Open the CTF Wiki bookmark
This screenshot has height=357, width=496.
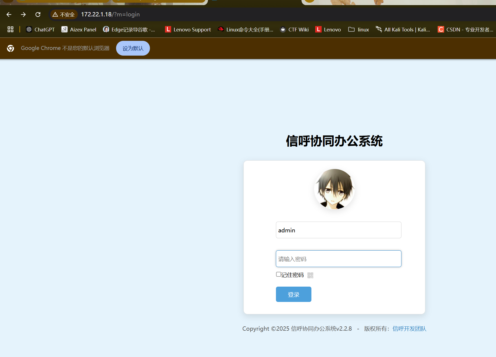point(294,30)
